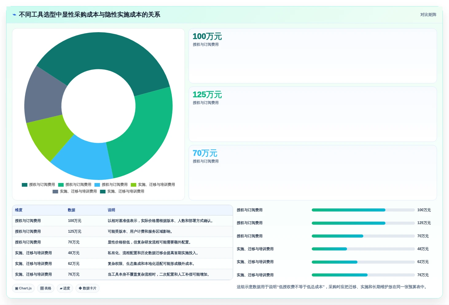Viewport: 449px width, 305px height.
Task: Open the 70万元 data card
Action: (313, 173)
